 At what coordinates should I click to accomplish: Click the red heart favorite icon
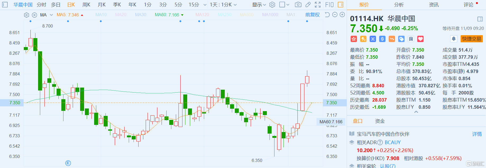point(420,39)
